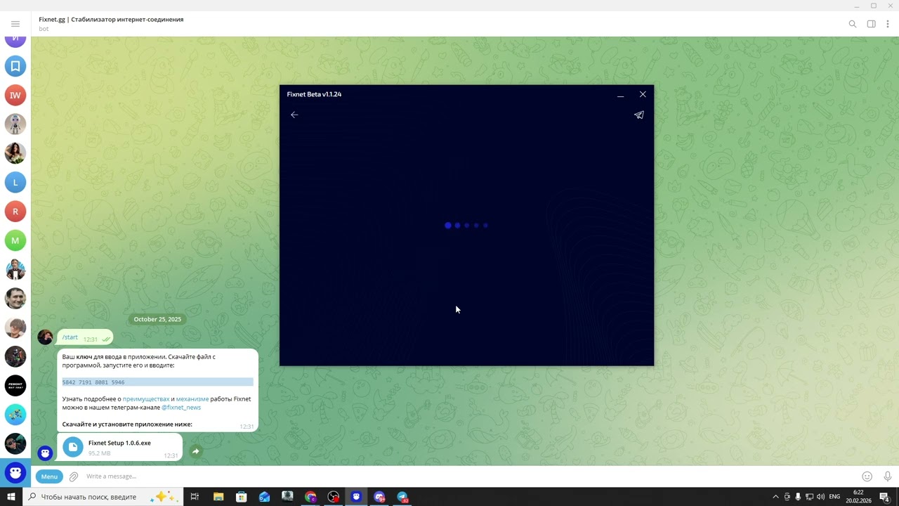Open Task View in the taskbar

point(195,497)
